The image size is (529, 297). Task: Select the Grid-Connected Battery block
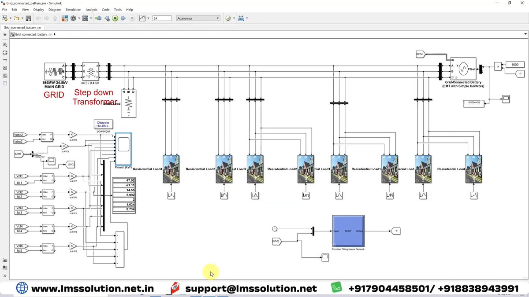click(x=463, y=68)
